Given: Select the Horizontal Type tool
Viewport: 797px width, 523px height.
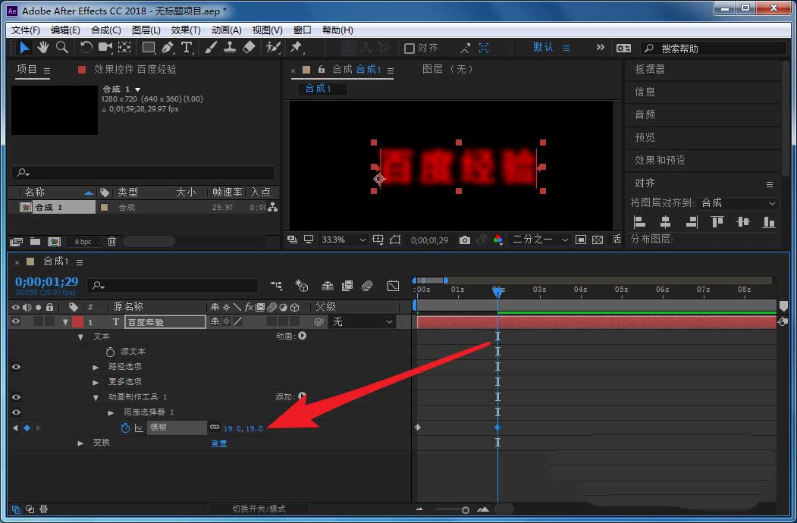Looking at the screenshot, I should pos(187,47).
